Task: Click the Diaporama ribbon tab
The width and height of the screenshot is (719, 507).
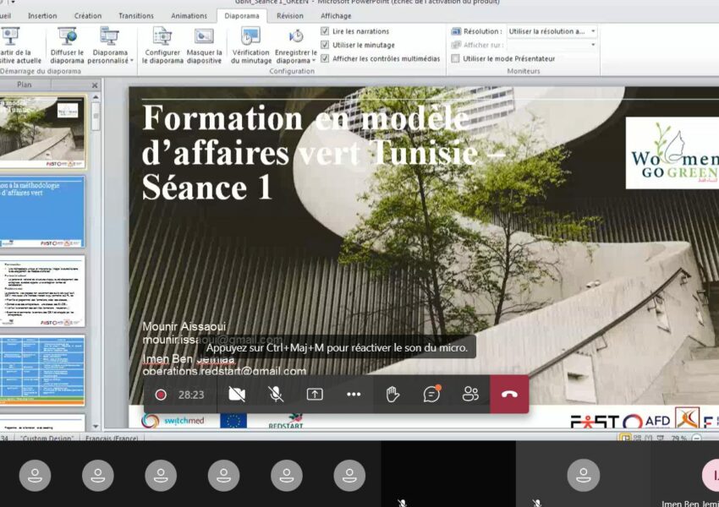Action: pyautogui.click(x=242, y=15)
